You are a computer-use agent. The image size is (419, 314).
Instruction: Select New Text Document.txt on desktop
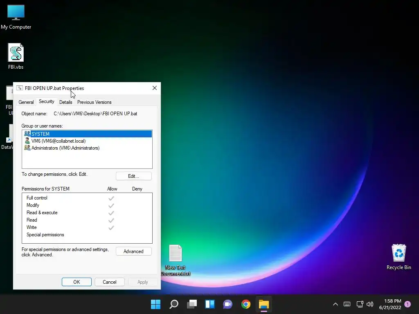(x=175, y=260)
